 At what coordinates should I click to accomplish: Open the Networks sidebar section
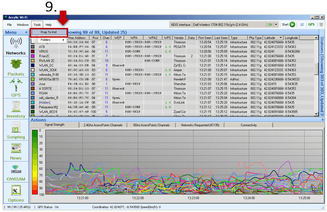pyautogui.click(x=16, y=46)
